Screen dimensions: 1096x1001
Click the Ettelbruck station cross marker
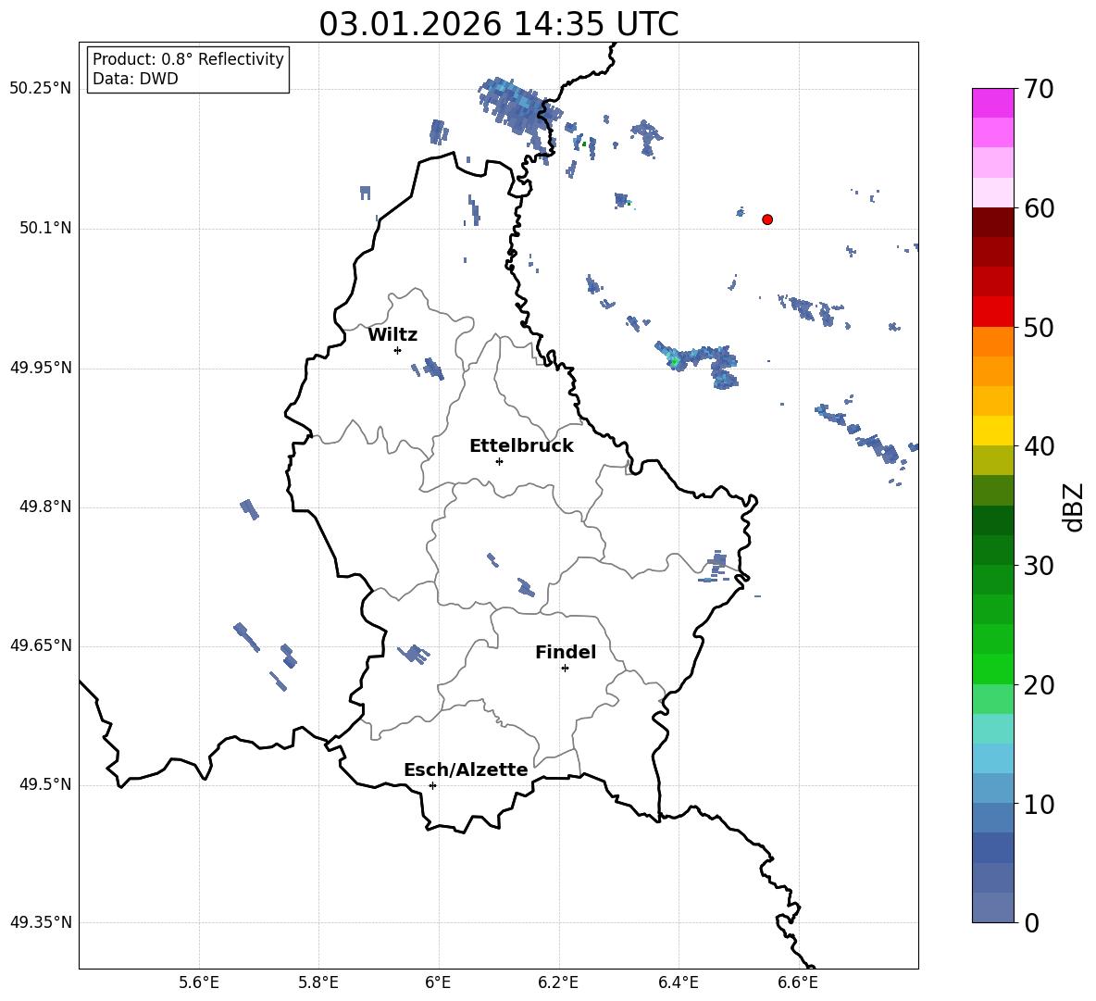(499, 461)
